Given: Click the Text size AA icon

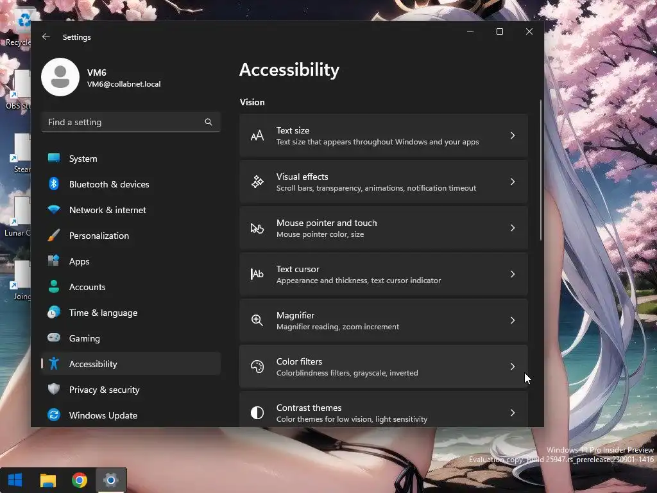Looking at the screenshot, I should pos(257,135).
